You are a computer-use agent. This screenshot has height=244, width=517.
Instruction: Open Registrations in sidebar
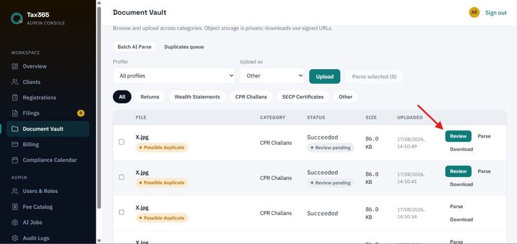point(48,97)
